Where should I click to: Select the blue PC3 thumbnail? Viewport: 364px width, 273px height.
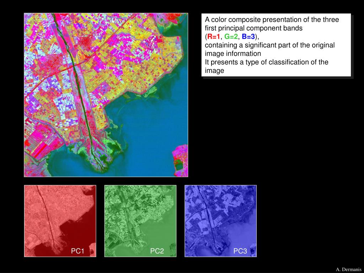point(220,221)
